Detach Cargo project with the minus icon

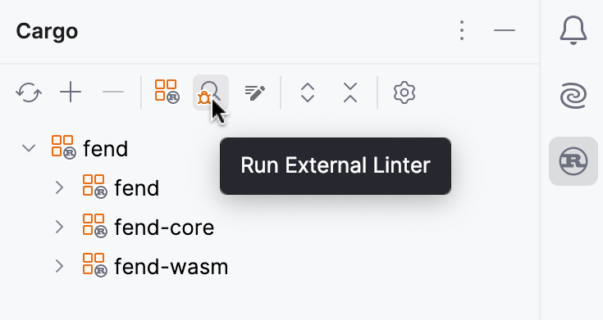pyautogui.click(x=113, y=92)
